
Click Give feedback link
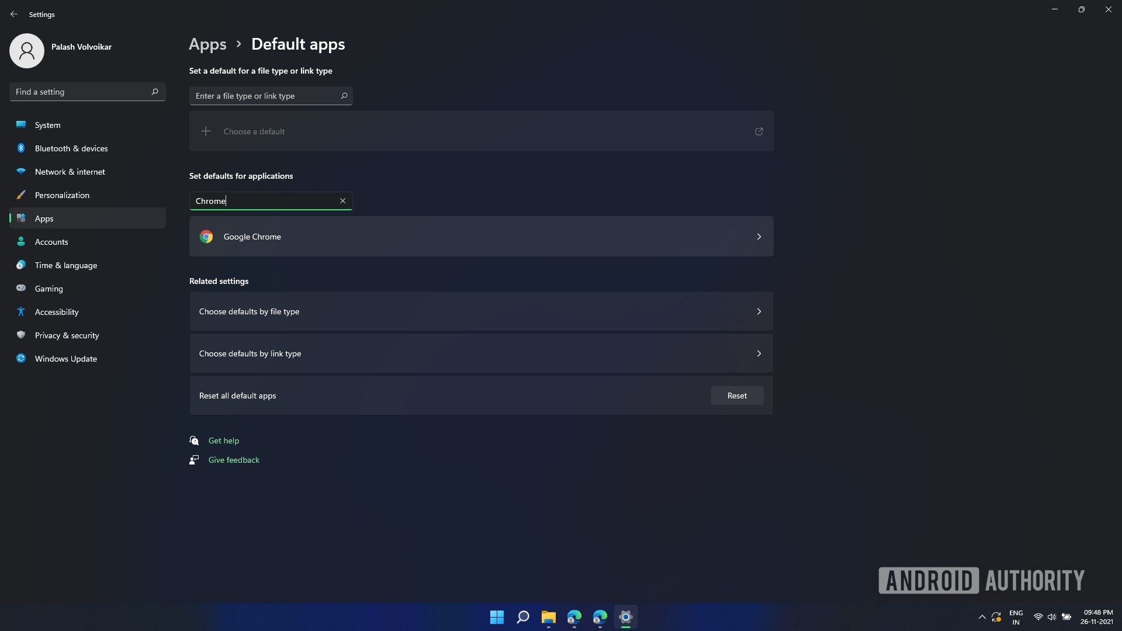pos(234,459)
